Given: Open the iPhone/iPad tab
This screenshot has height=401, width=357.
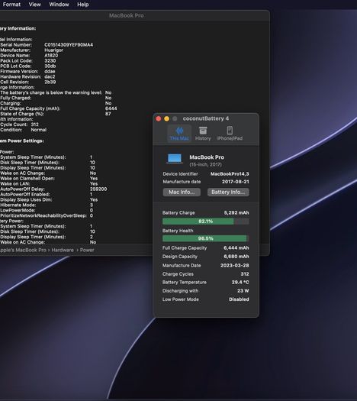Looking at the screenshot, I should tap(230, 134).
